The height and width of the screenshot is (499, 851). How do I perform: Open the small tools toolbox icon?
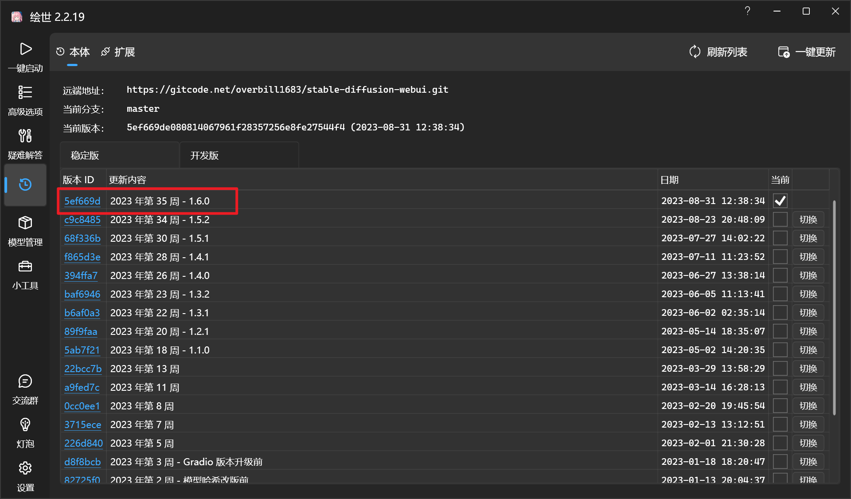[x=25, y=266]
